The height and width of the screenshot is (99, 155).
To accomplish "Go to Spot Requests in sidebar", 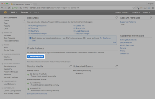I will [9, 38].
